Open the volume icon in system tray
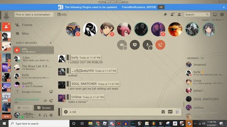The image size is (227, 127). coord(204,123)
